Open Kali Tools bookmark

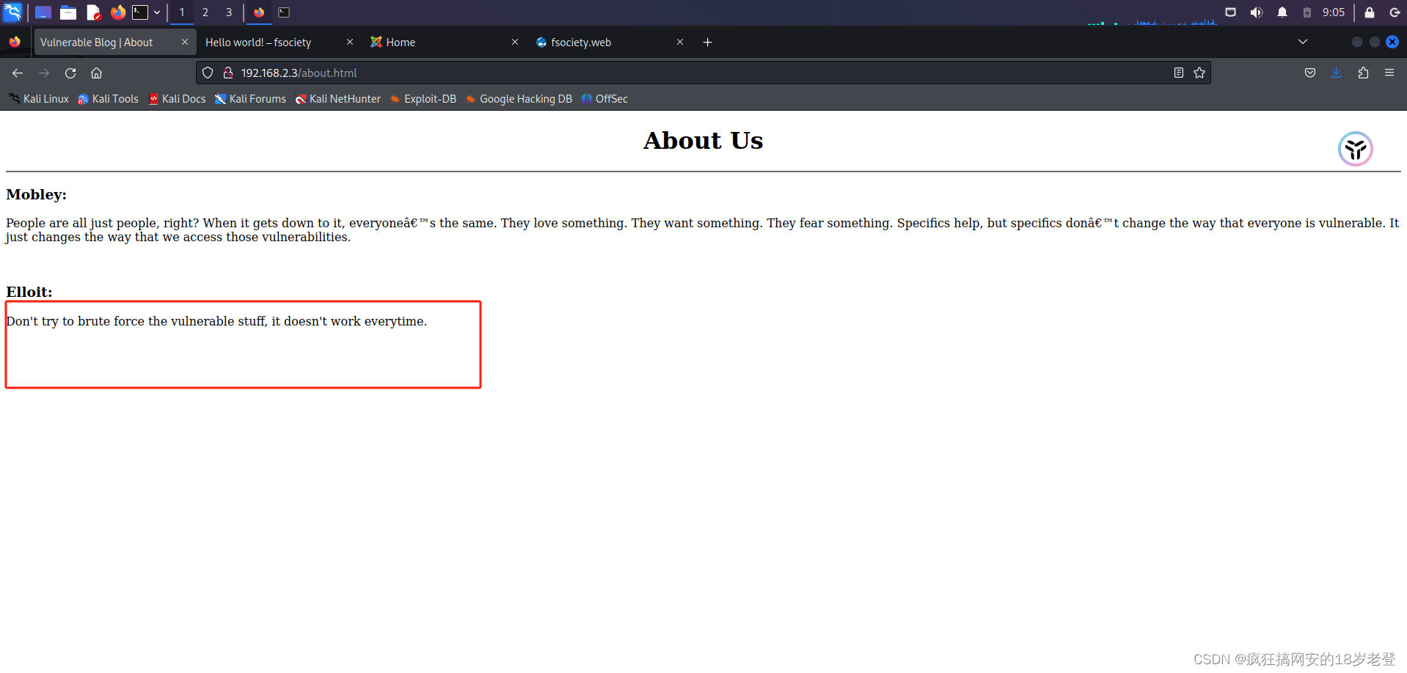(x=109, y=99)
